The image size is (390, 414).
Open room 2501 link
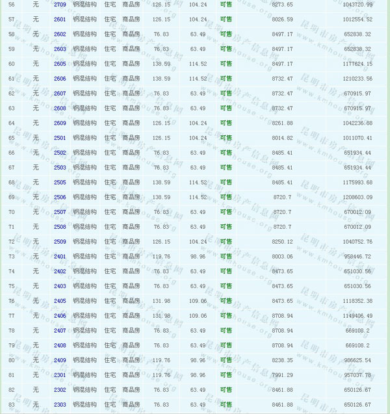pyautogui.click(x=60, y=138)
